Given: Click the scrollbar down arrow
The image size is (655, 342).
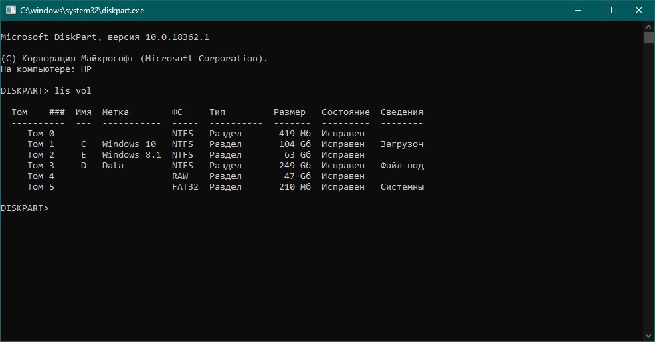Looking at the screenshot, I should tap(649, 335).
